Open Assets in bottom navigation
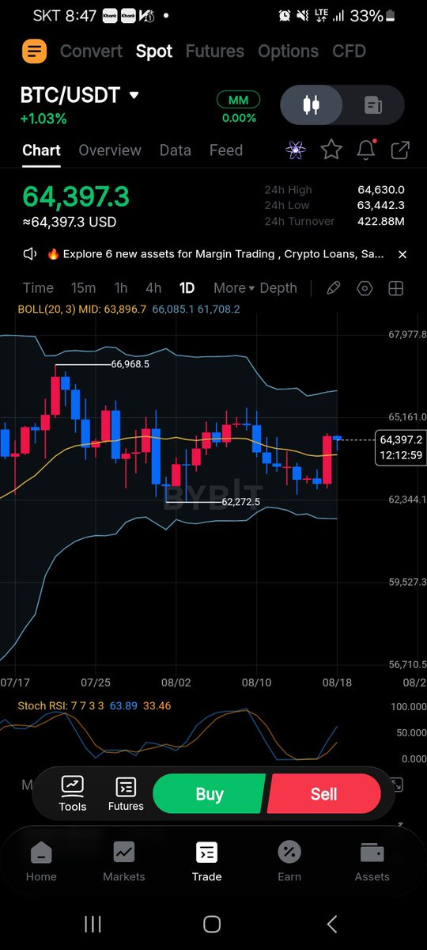This screenshot has width=427, height=950. [372, 861]
